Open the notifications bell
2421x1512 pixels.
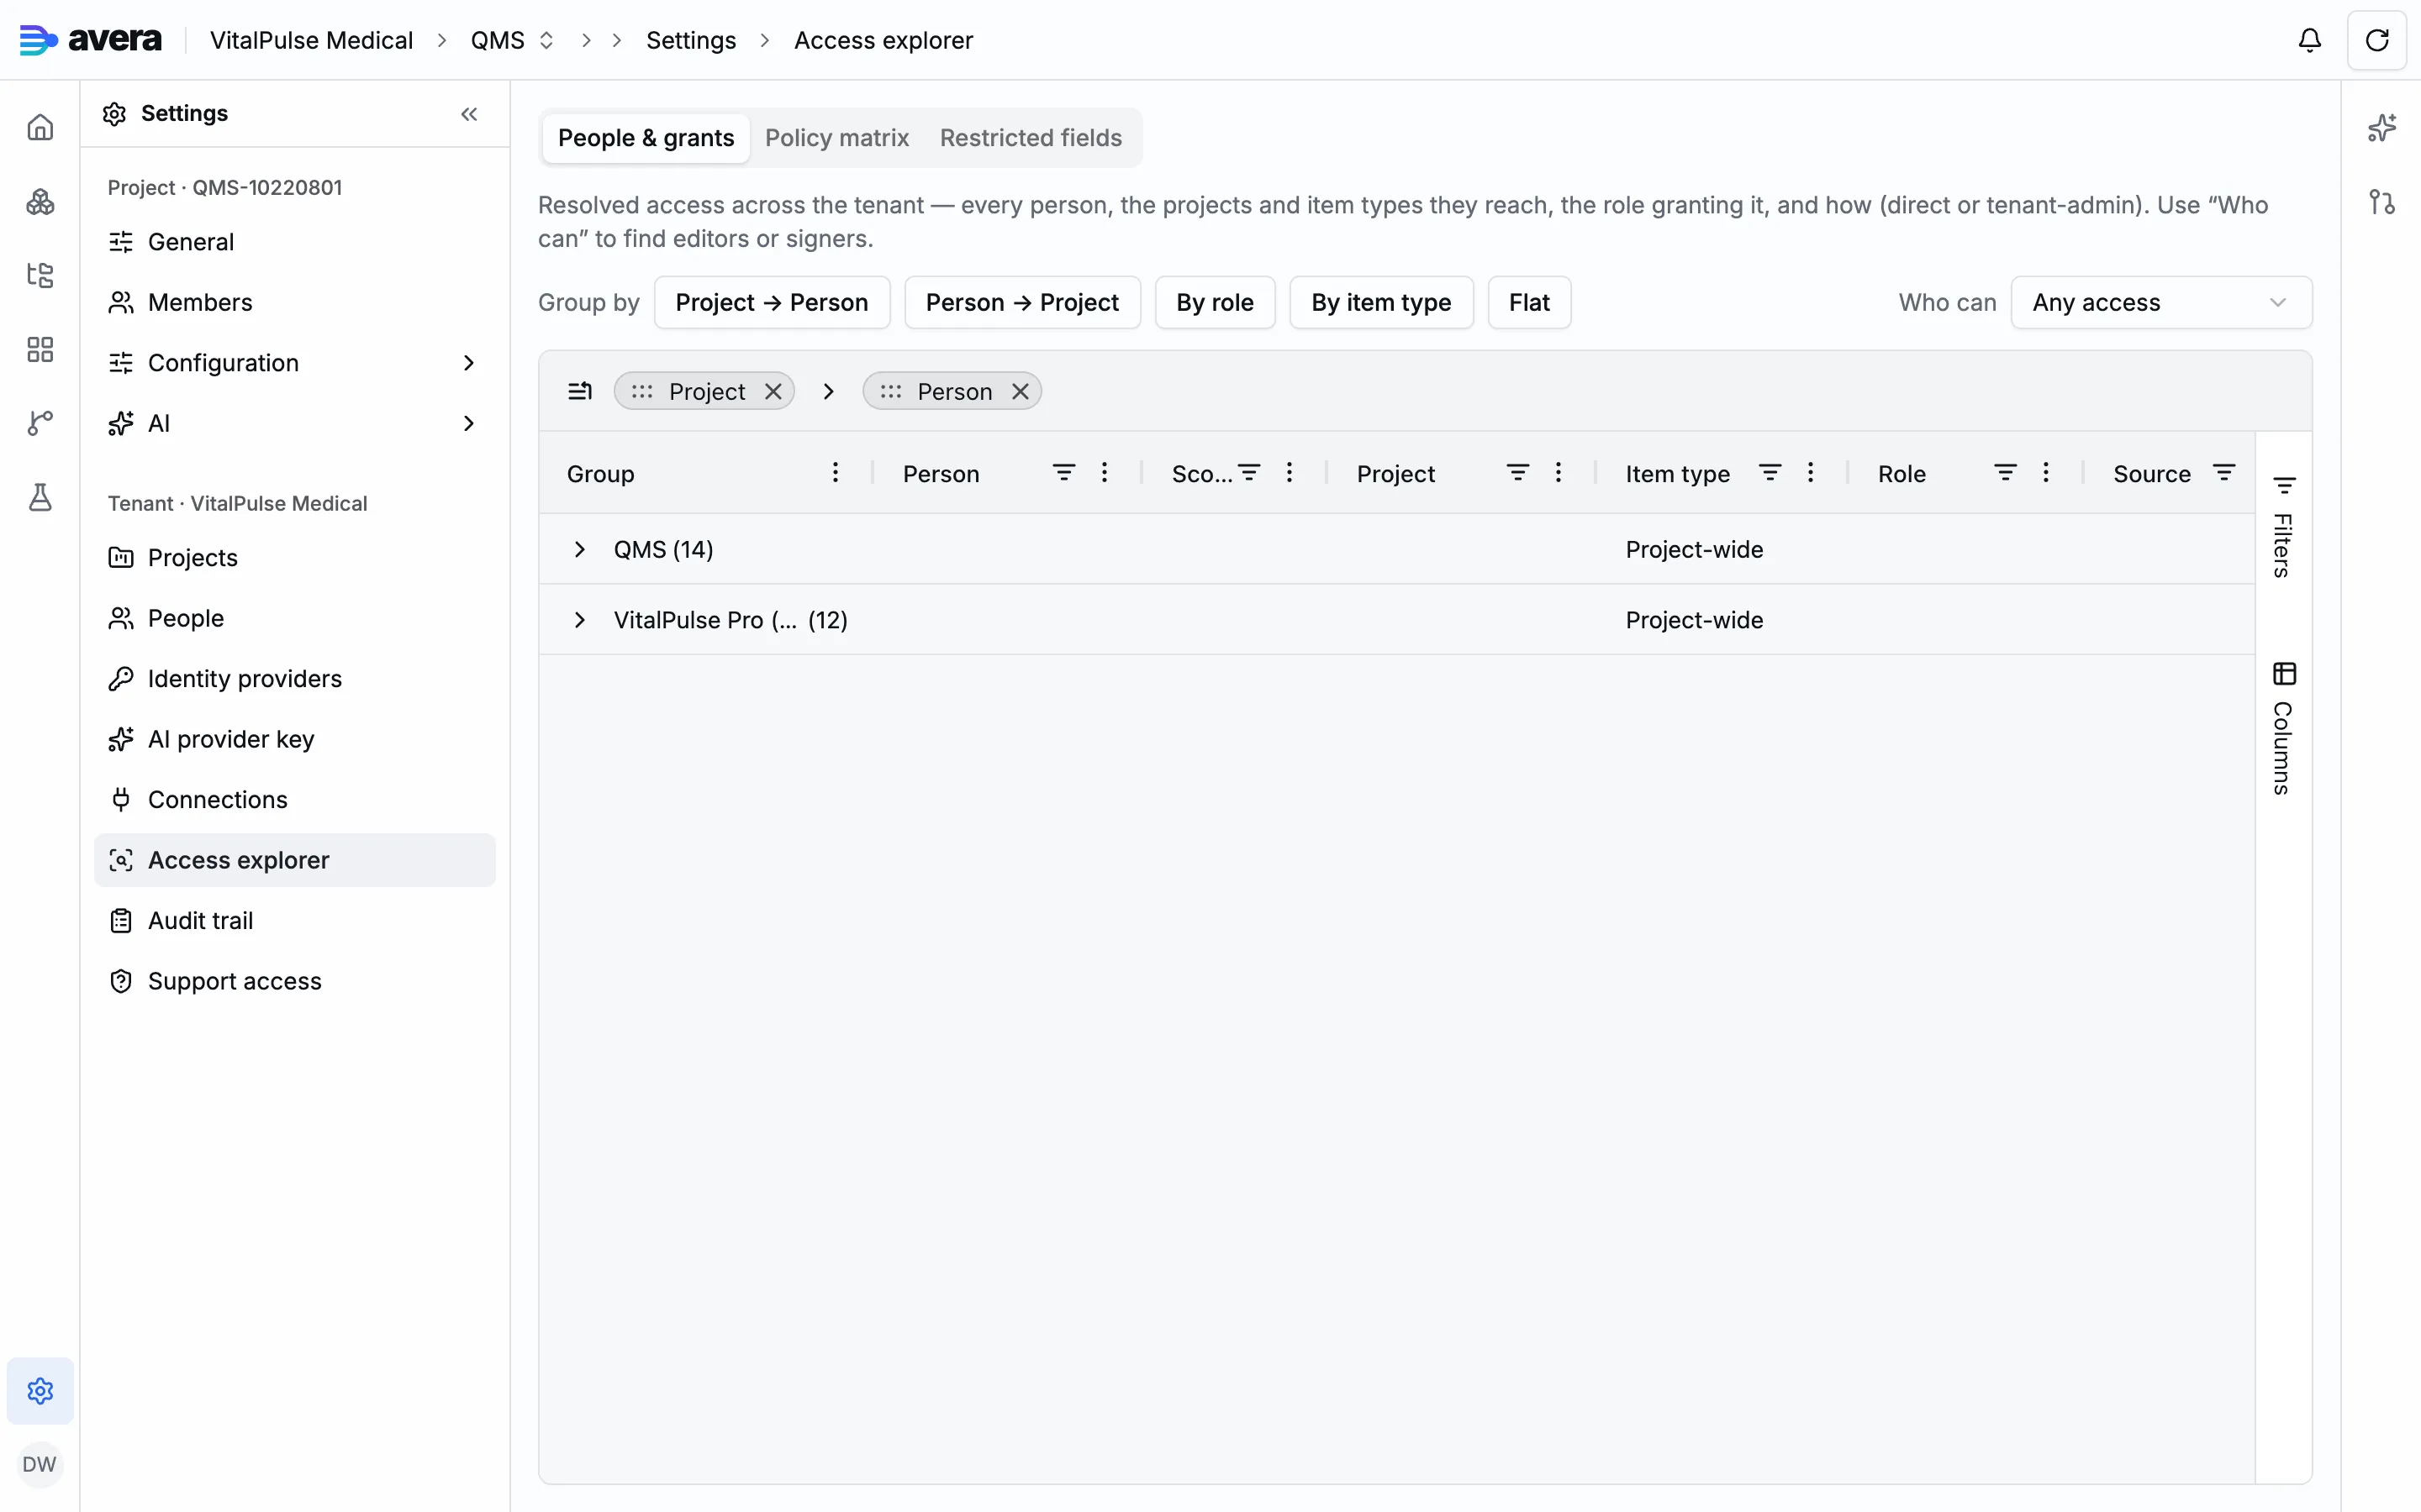(2309, 40)
